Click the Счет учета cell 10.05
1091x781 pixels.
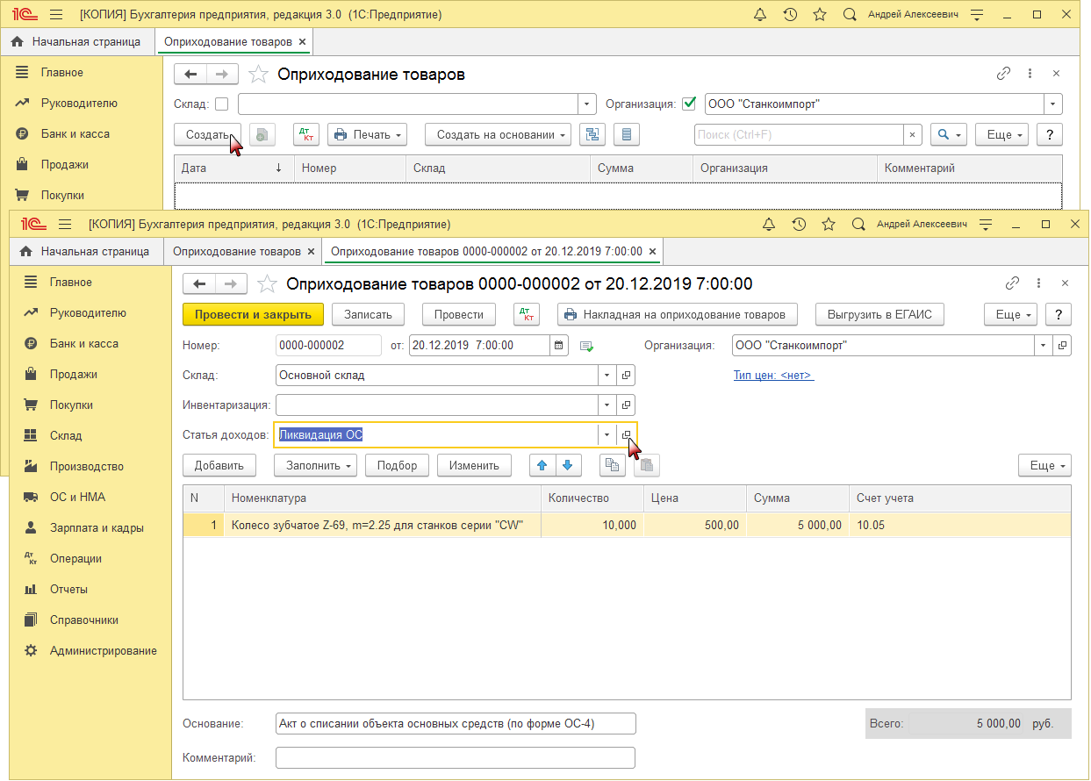click(960, 525)
